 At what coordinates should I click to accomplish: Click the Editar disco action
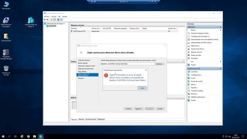click(x=195, y=46)
